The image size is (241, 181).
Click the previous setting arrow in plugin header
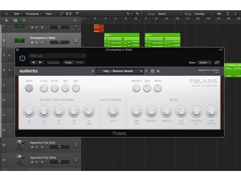pos(33,62)
